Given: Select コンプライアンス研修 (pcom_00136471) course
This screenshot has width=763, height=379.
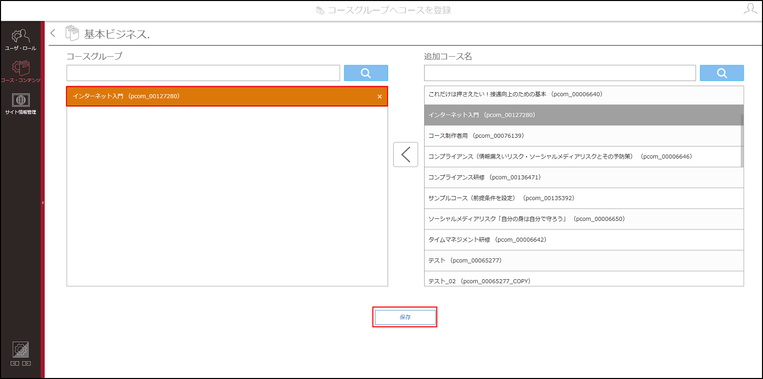Looking at the screenshot, I should (584, 177).
